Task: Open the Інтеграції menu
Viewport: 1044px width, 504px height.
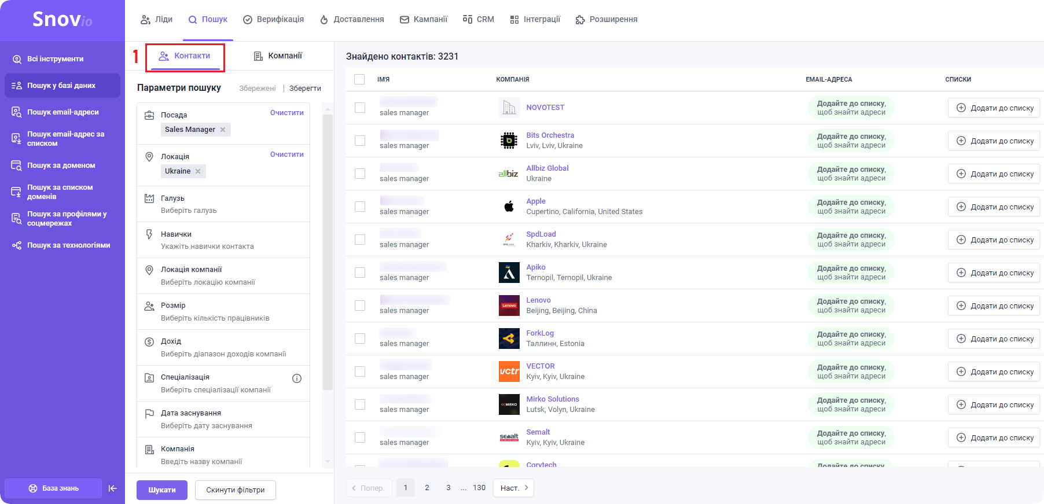Action: (535, 20)
